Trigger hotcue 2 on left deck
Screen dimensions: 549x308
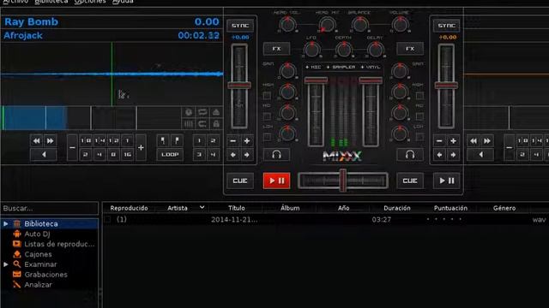pos(213,140)
